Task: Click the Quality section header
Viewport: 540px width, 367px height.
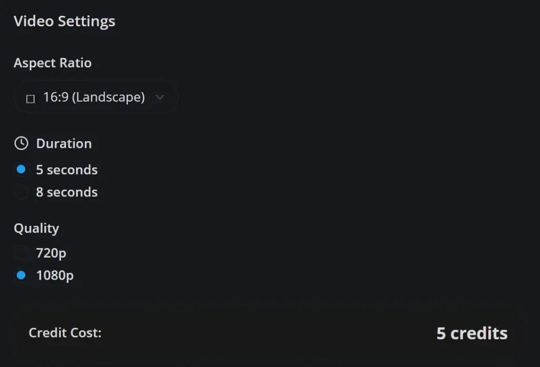Action: click(x=36, y=229)
